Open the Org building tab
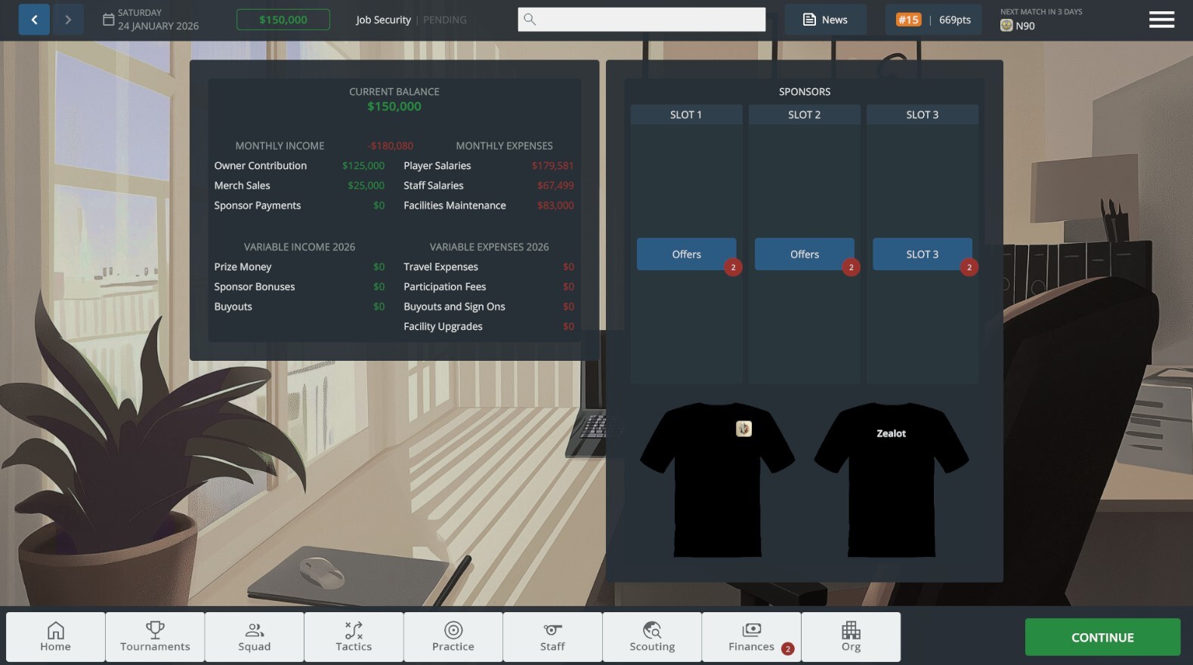Image resolution: width=1193 pixels, height=665 pixels. [x=851, y=637]
